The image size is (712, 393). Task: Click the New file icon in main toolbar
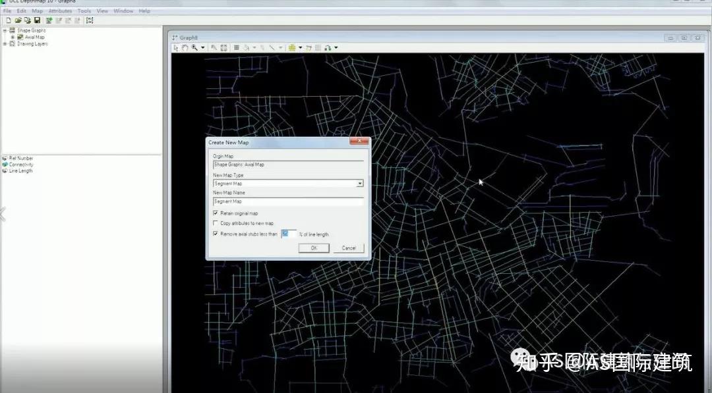[x=9, y=20]
